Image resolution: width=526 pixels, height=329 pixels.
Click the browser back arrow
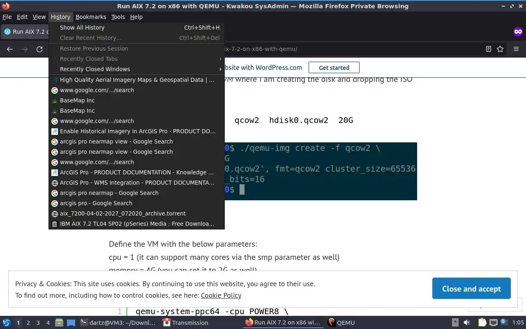(10, 49)
